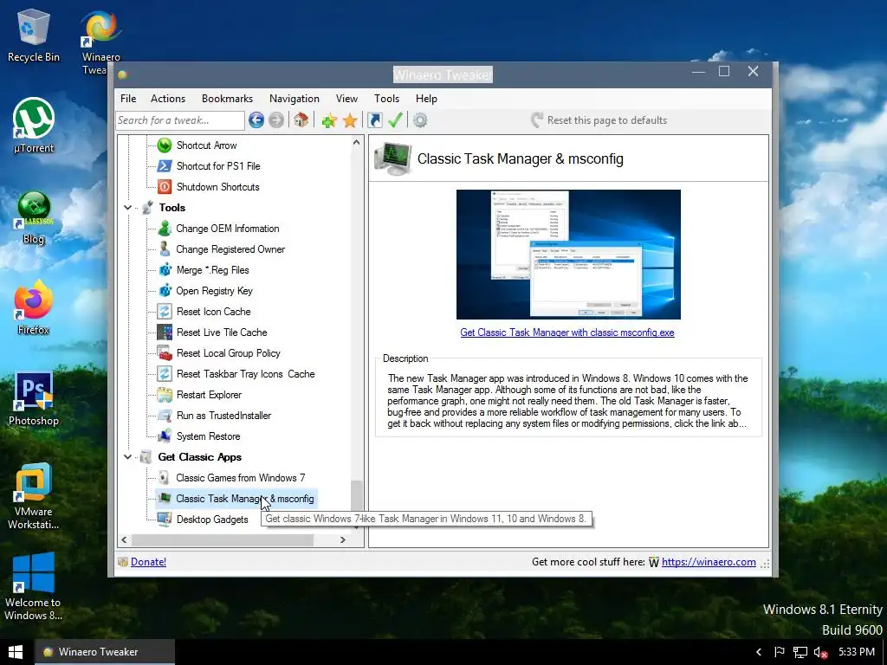Open bookmarks with the gold star icon
The image size is (887, 665).
coord(350,119)
